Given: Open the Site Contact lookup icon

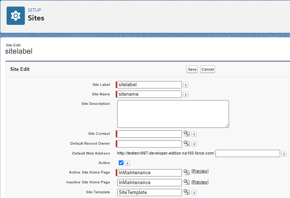Looking at the screenshot, I should [x=186, y=134].
